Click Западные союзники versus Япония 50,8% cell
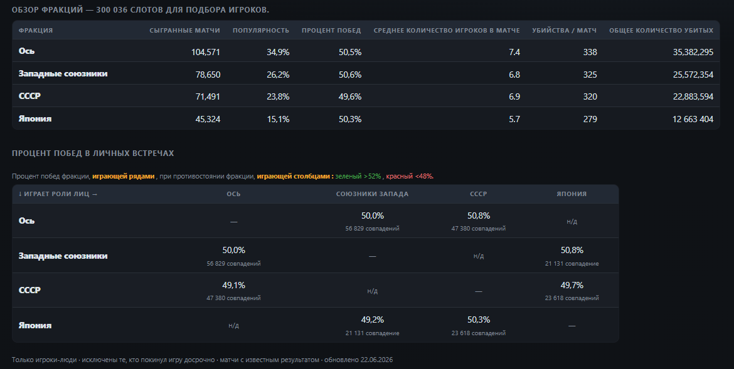This screenshot has width=734, height=369. 572,256
